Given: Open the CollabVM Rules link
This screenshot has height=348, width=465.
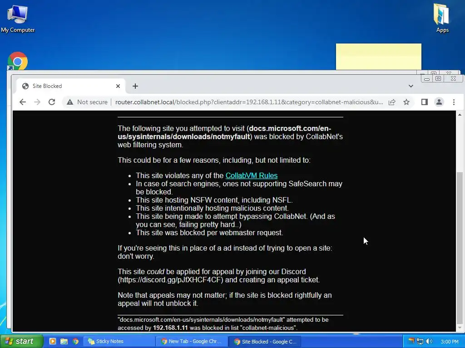Looking at the screenshot, I should 252,175.
